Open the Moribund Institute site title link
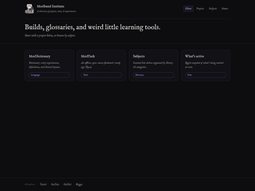This screenshot has width=255, height=191. [51, 6]
